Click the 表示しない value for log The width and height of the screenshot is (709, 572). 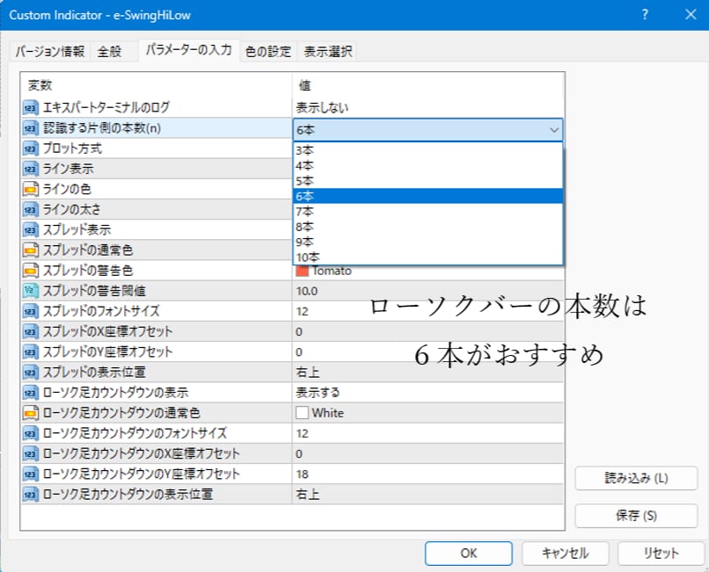point(322,107)
